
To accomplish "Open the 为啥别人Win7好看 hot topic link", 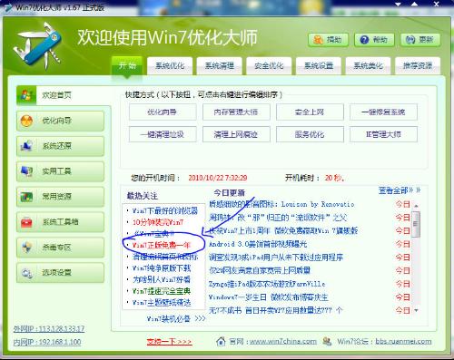I will [x=162, y=279].
